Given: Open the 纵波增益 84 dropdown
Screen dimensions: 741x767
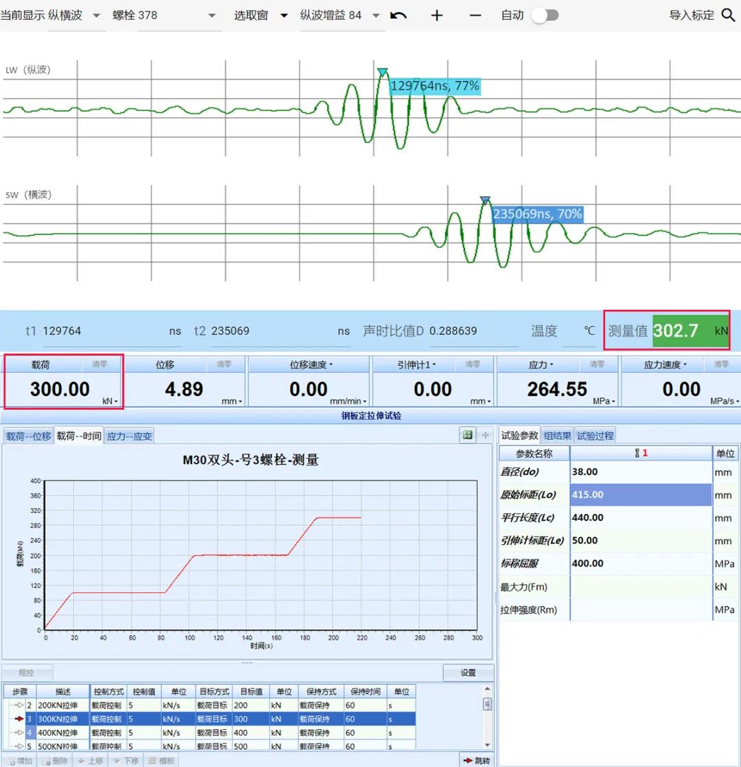Looking at the screenshot, I should (375, 15).
